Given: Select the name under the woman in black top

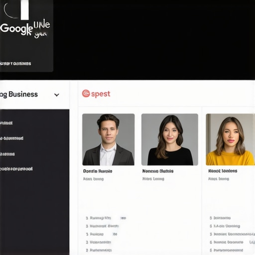Looking at the screenshot, I should 158,171.
